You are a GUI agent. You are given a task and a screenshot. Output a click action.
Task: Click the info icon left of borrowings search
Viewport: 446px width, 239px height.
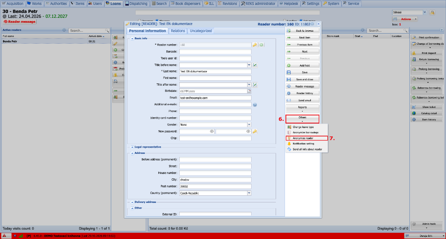tap(363, 30)
